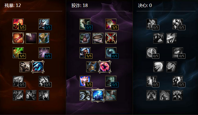Select the double-edged axe warrior mastery icon
Screen dimensions: 198x115
pyautogui.click(x=25, y=67)
